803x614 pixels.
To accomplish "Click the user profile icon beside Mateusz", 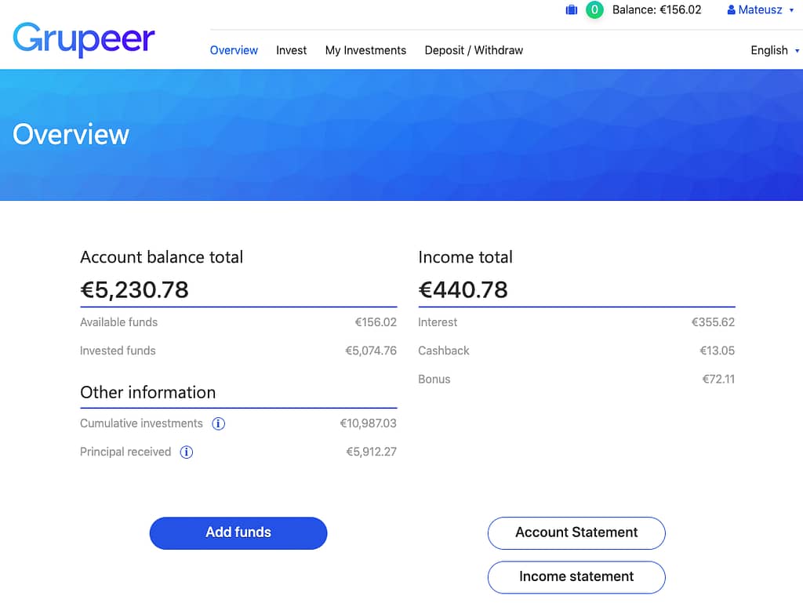I will point(732,9).
